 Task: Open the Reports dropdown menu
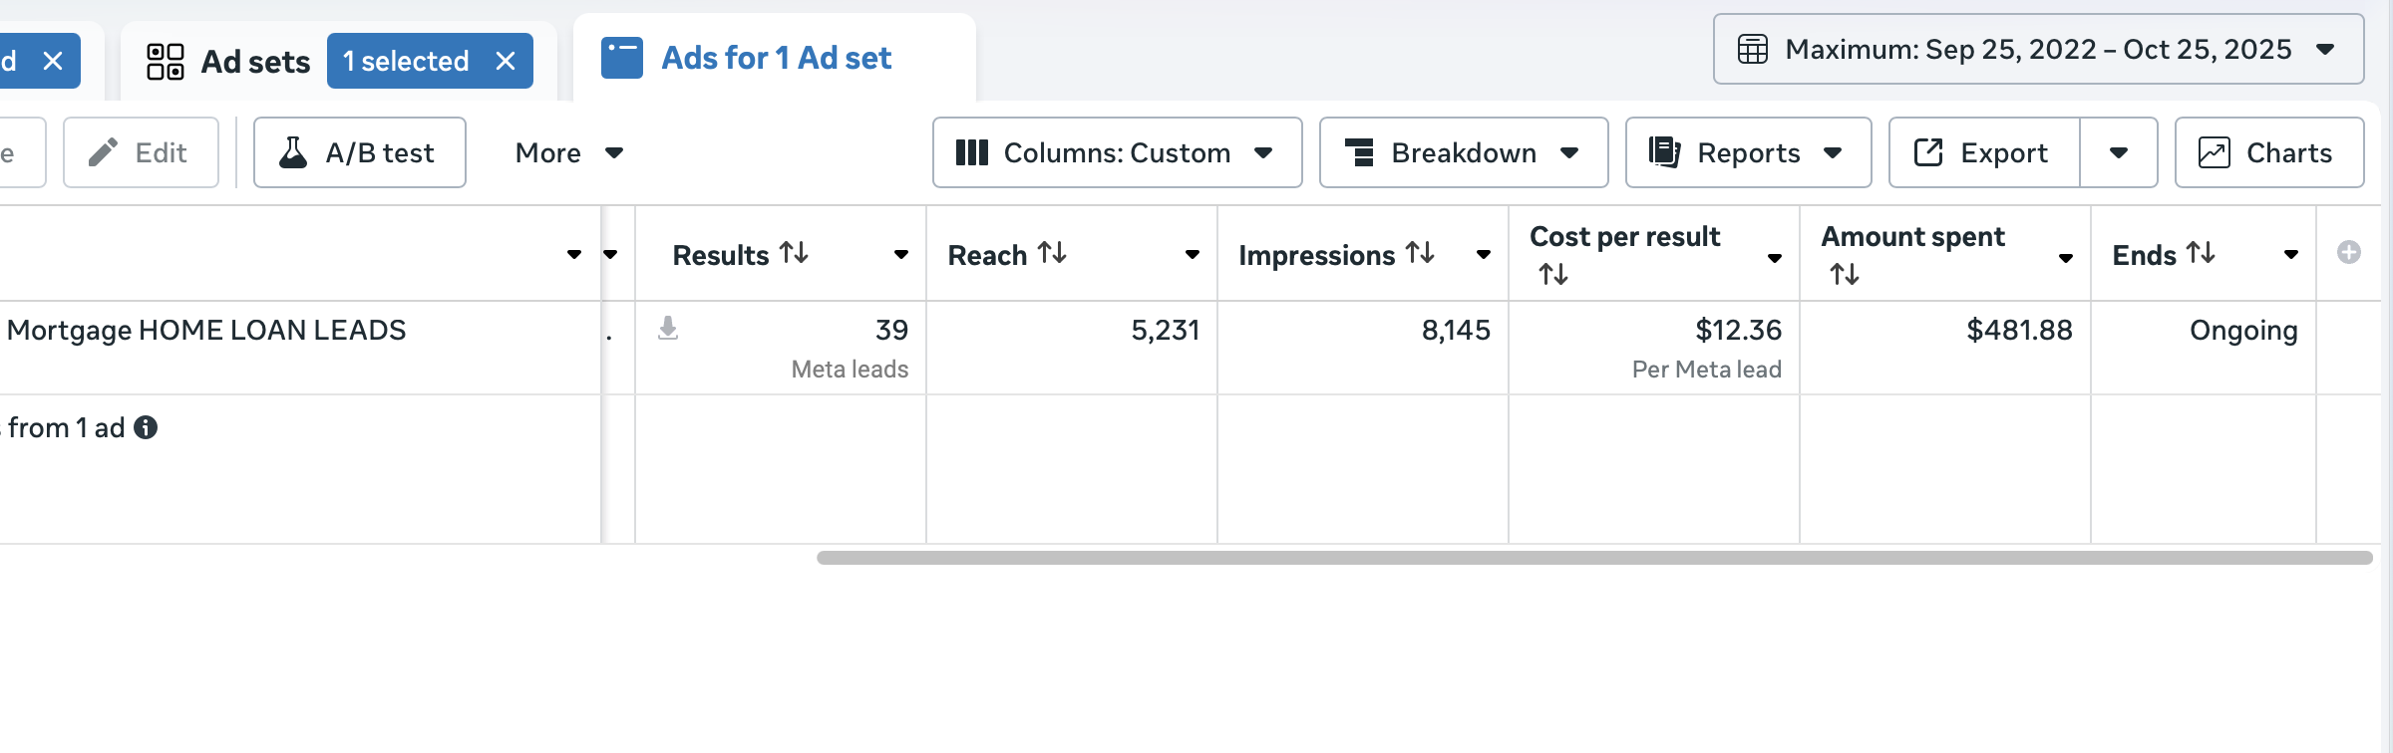(1748, 152)
